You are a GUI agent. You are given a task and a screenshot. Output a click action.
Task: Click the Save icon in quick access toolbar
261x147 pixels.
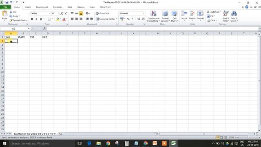(7, 2)
